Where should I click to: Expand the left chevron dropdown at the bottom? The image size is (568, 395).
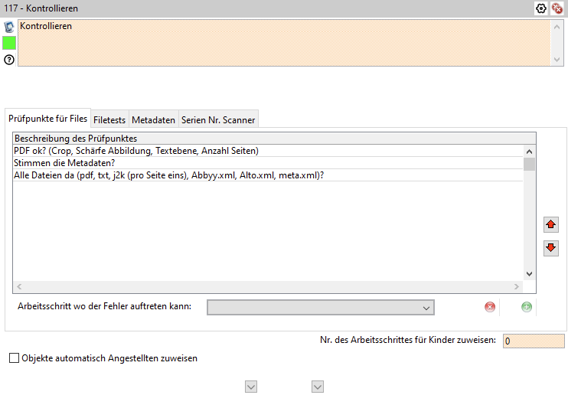pos(250,387)
